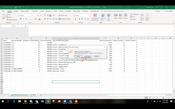Click the Insert Function fx icon
This screenshot has height=109, width=175.
(x=26, y=26)
